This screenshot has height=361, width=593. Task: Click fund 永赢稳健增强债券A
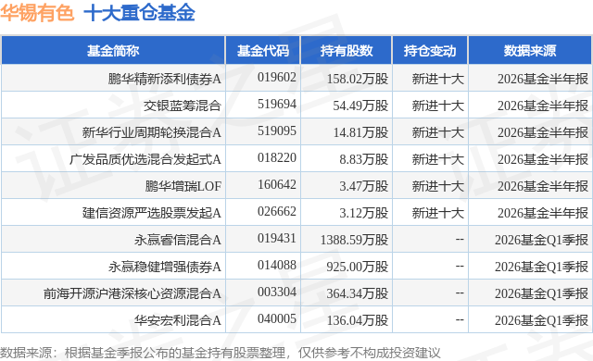tap(165, 267)
